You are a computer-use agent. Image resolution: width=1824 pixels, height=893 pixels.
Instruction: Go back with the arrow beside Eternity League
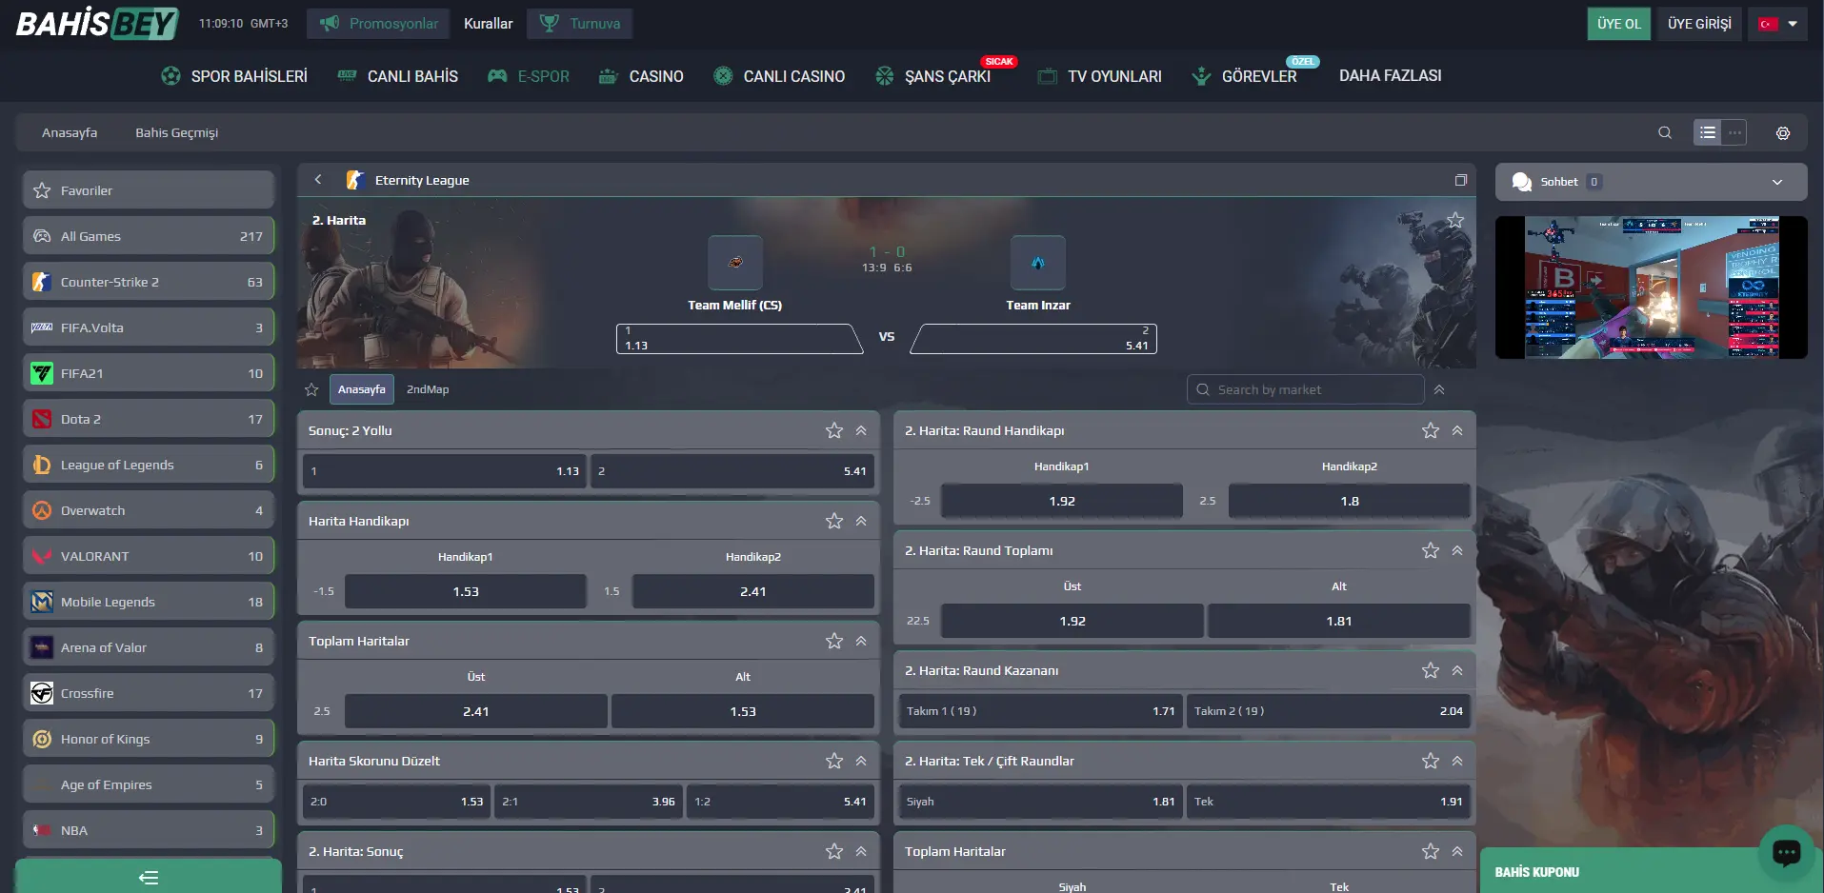click(318, 180)
